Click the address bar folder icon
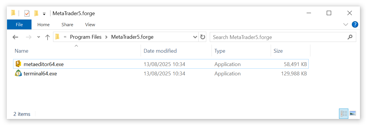The height and width of the screenshot is (126, 367). 57,37
